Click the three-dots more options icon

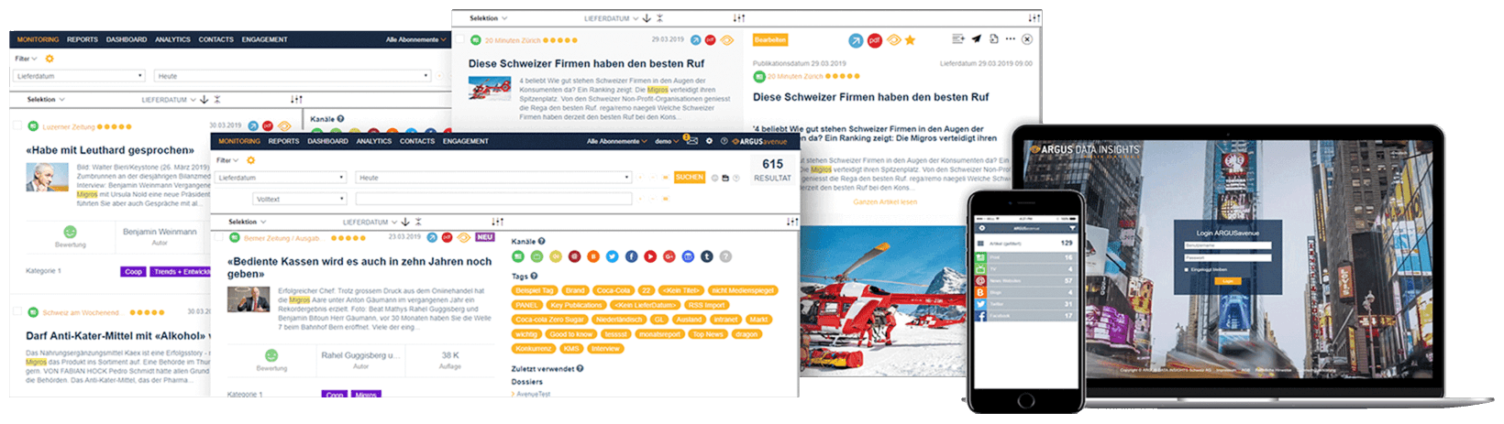click(x=1011, y=38)
